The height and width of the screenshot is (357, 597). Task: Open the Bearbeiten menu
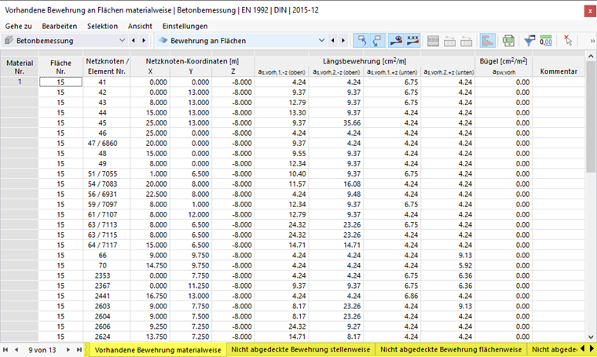(60, 26)
